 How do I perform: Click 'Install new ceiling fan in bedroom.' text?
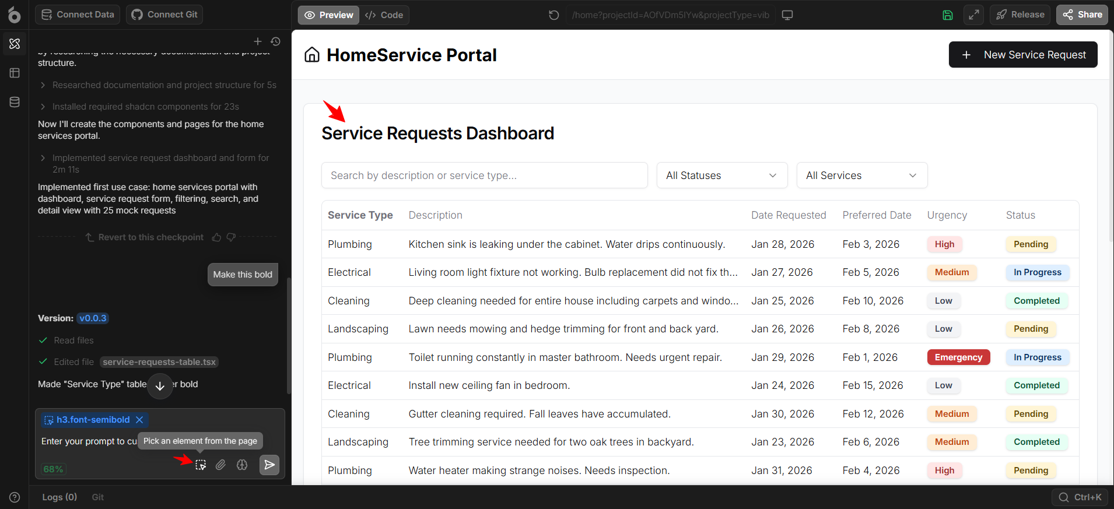[489, 385]
